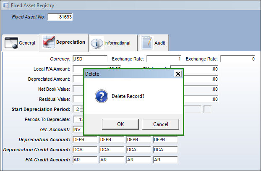
Task: Click the Currency field containing USD
Action: [x=90, y=59]
